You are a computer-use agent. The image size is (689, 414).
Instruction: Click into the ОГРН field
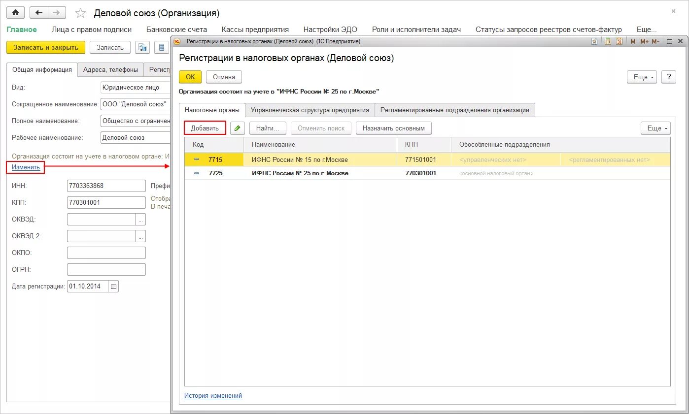pos(106,270)
